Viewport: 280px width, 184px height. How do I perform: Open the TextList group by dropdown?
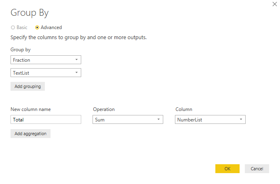(x=46, y=73)
